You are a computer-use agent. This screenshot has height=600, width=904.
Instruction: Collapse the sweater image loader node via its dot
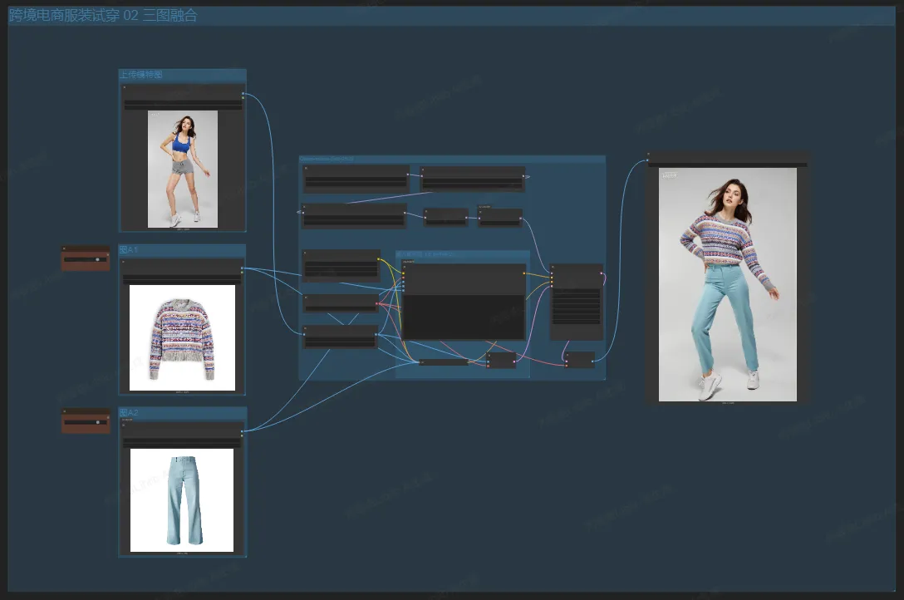(x=125, y=261)
